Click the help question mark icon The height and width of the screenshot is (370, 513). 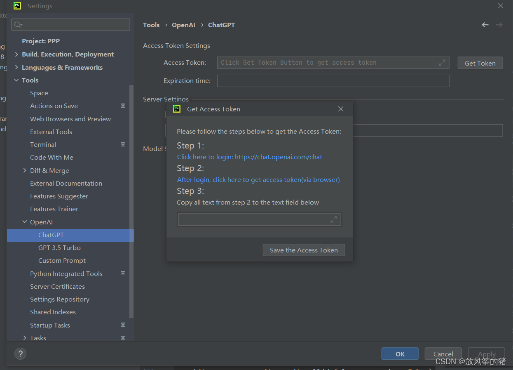(x=20, y=354)
